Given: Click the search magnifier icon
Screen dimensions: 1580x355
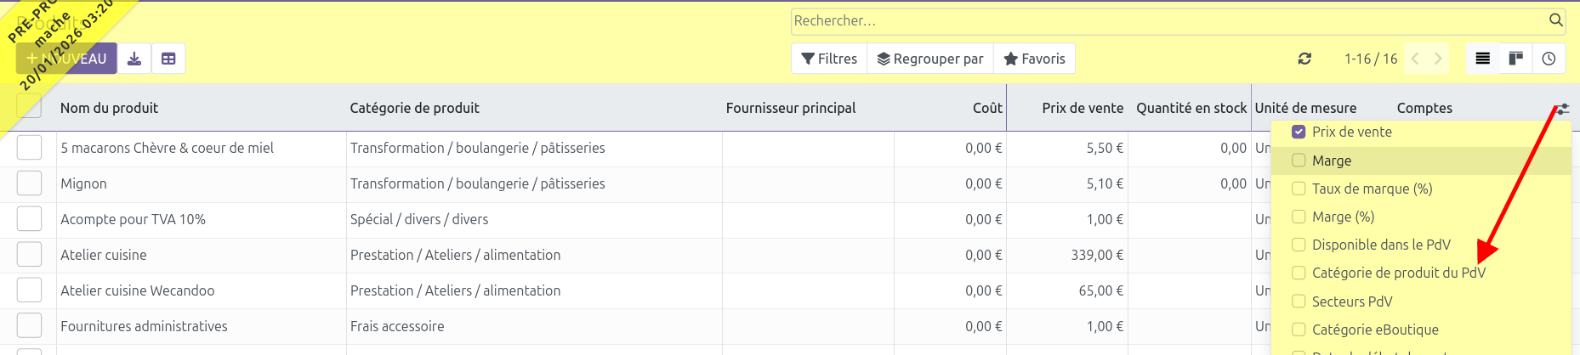Looking at the screenshot, I should (x=1555, y=20).
